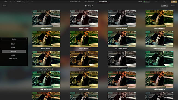Click the LIGHT label in toolbar
The height and width of the screenshot is (100, 178).
[x=6, y=2]
